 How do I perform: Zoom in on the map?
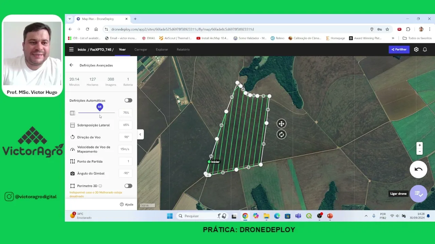click(x=420, y=145)
